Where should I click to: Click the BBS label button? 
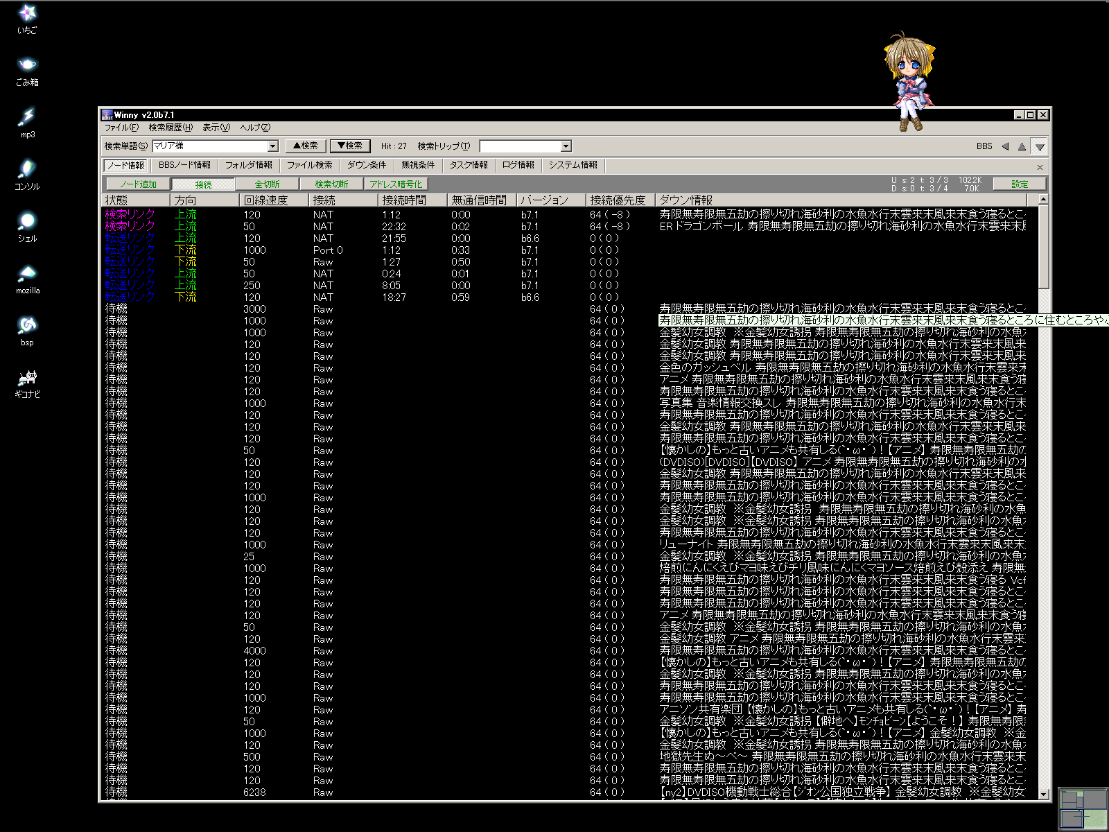click(x=984, y=146)
